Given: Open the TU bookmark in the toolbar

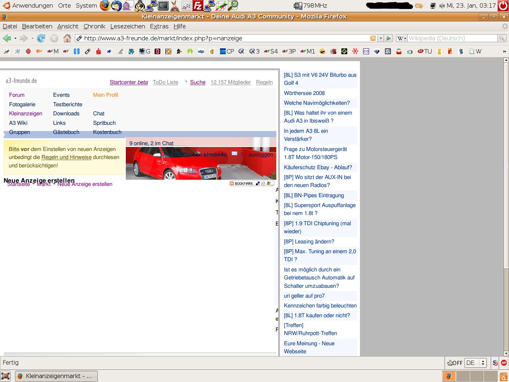Looking at the screenshot, I should (425, 51).
